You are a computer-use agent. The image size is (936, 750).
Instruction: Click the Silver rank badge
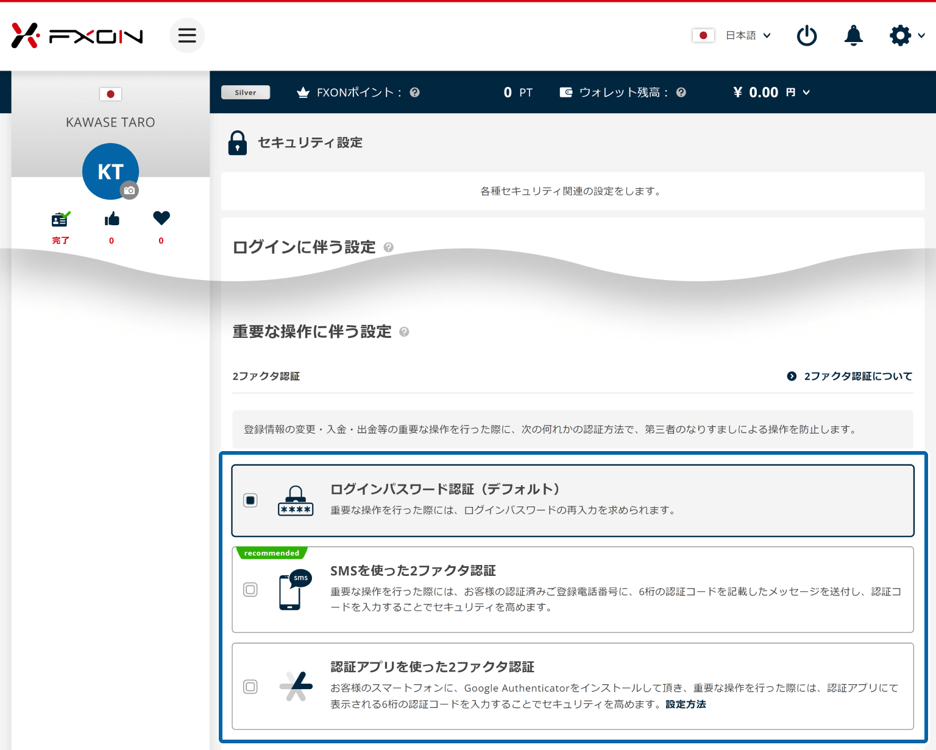point(246,93)
